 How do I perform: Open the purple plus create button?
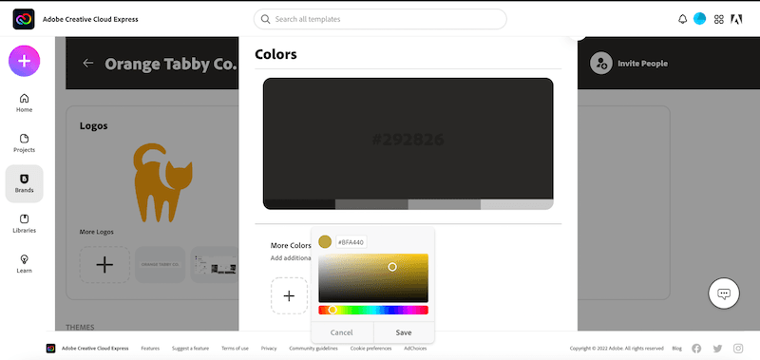point(25,61)
